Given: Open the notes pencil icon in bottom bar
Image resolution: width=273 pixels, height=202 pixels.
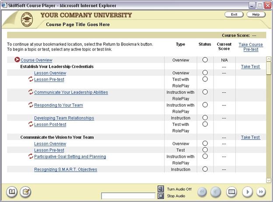Looking at the screenshot, I should 25,192.
